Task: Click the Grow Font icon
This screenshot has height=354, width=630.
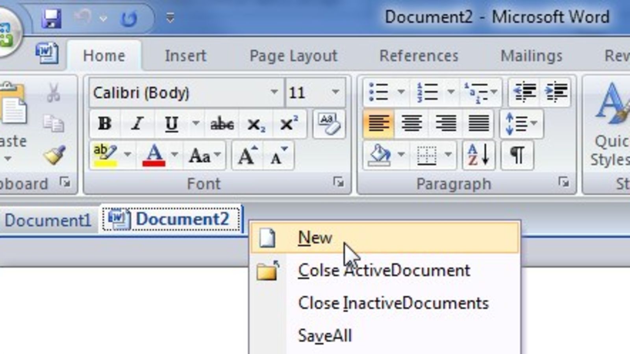Action: pos(247,155)
